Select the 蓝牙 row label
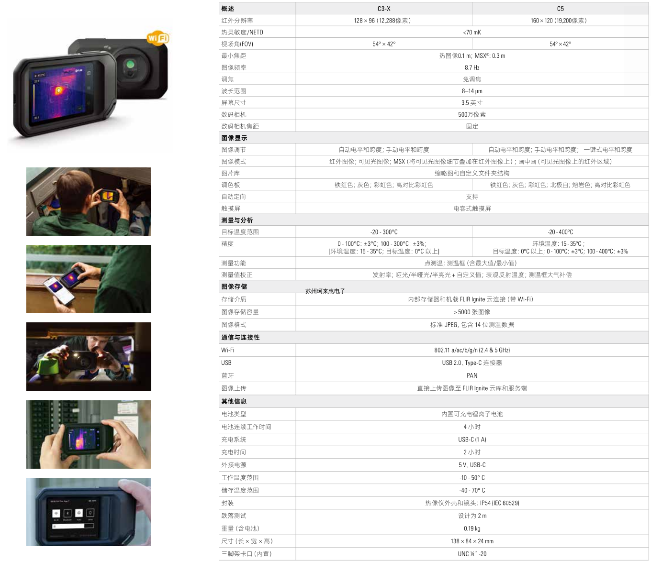Screen dimensions: 651x583 click(x=227, y=375)
